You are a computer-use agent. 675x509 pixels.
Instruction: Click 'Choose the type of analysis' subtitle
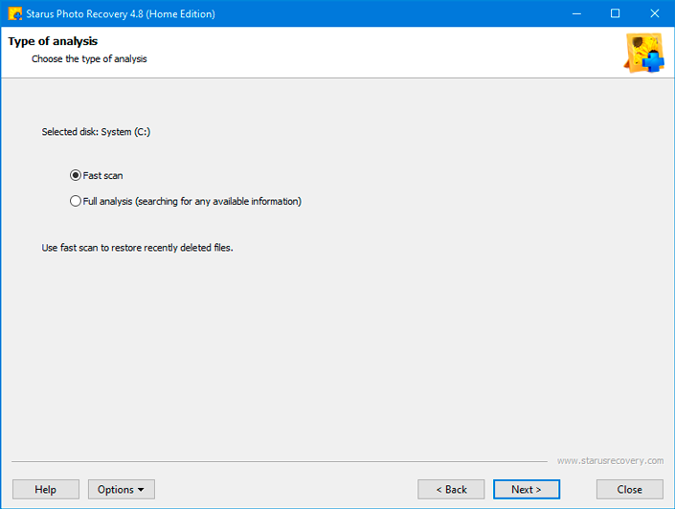[x=89, y=59]
